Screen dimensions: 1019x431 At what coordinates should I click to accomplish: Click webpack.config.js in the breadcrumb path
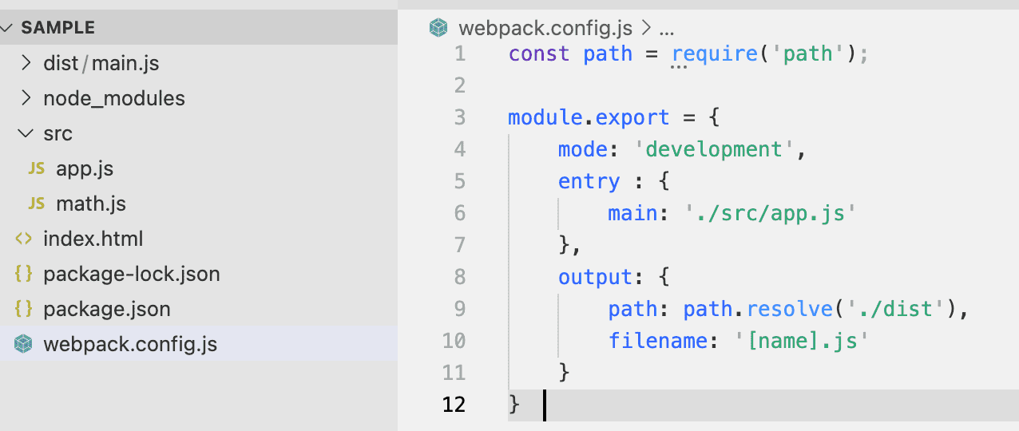[545, 29]
